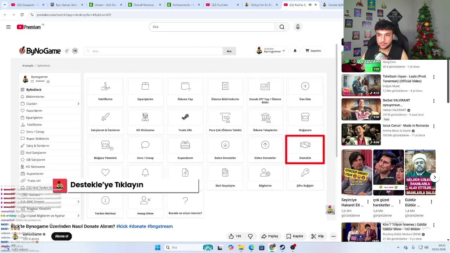Open options menu for Berbat VALORANT video
Image resolution: width=450 pixels, height=253 pixels.
tap(434, 101)
